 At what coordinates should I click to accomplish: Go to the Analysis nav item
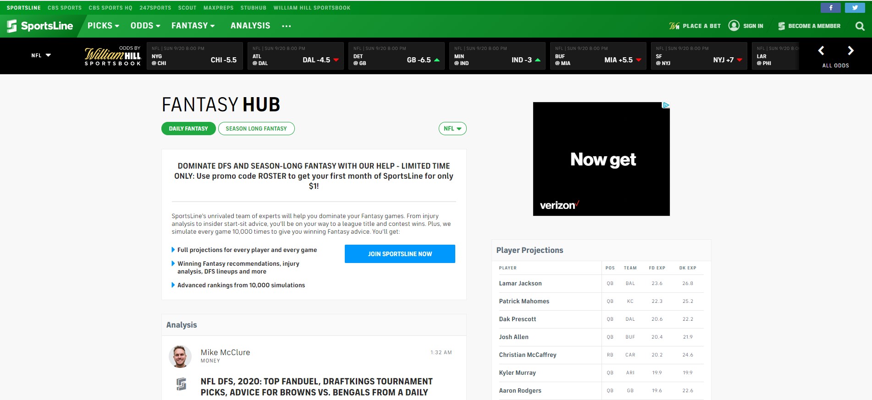(x=250, y=26)
